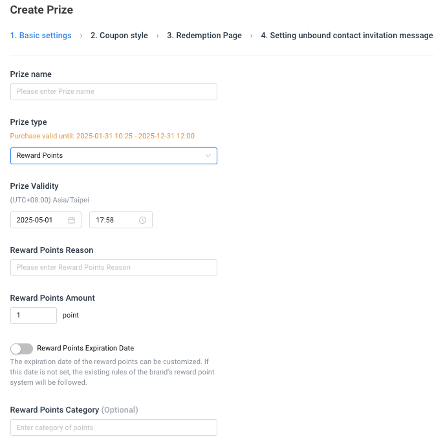
Task: Switch to step 2. Coupon style
Action: [x=119, y=36]
